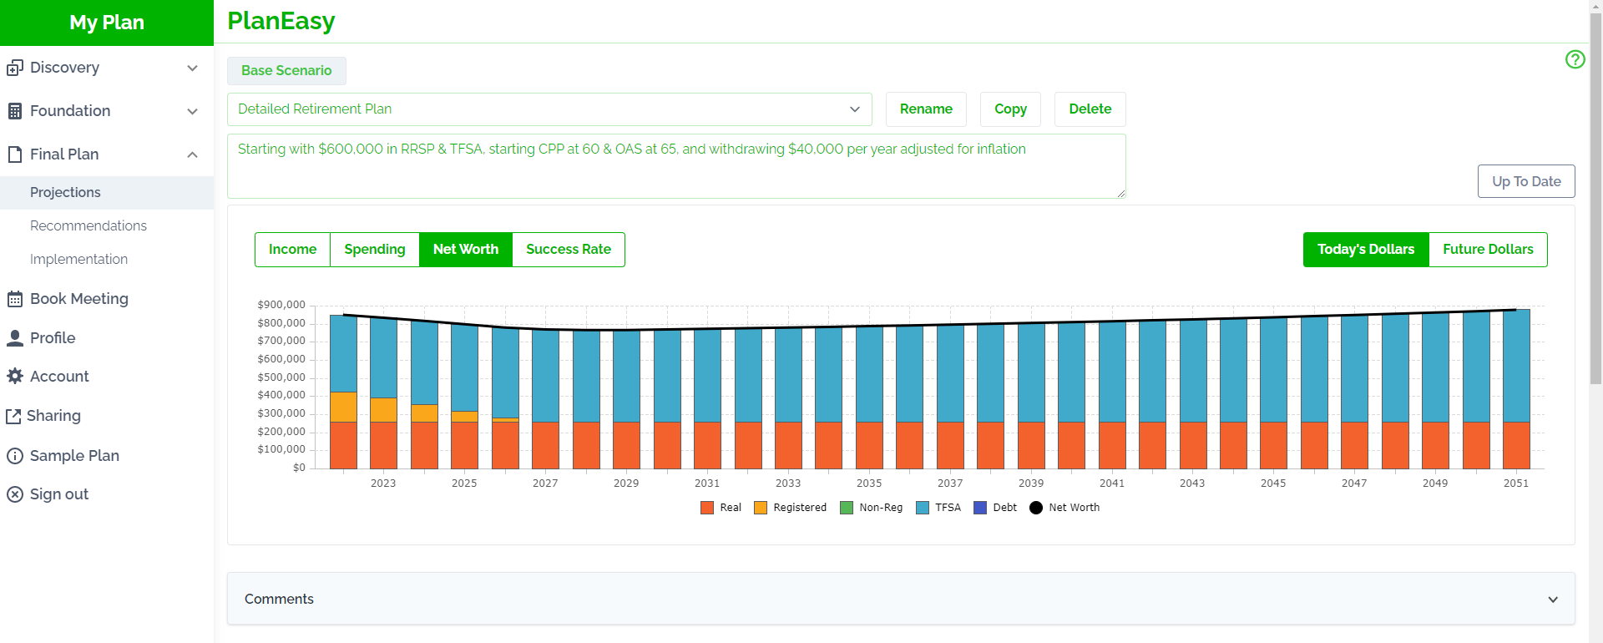Viewport: 1603px width, 643px height.
Task: Open the green help question mark icon
Action: (1575, 59)
